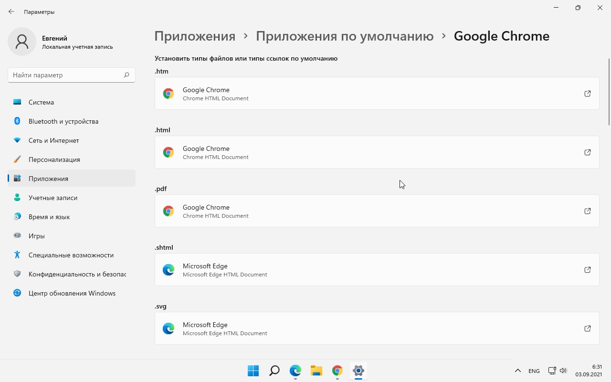This screenshot has width=611, height=382.
Task: Select Приложения in sidebar
Action: 72,179
